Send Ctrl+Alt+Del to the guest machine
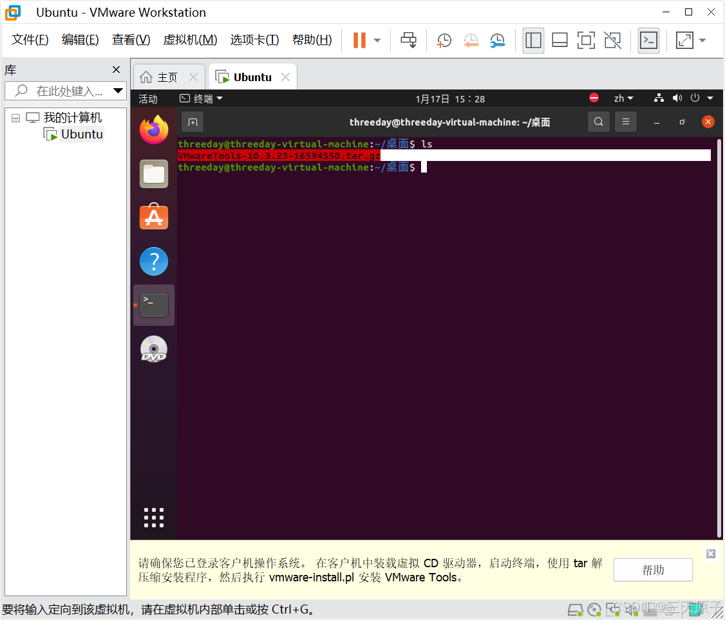Viewport: 725px width, 620px height. pos(408,40)
